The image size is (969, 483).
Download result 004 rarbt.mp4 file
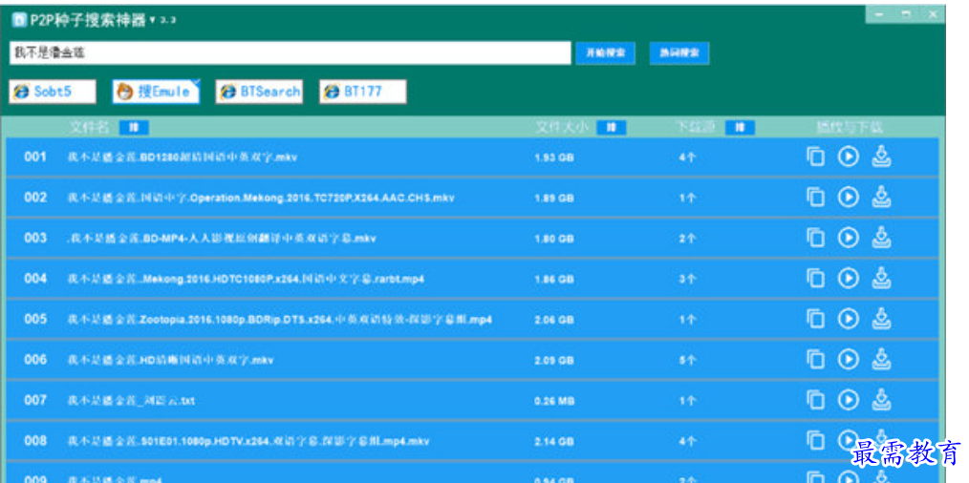[x=881, y=279]
